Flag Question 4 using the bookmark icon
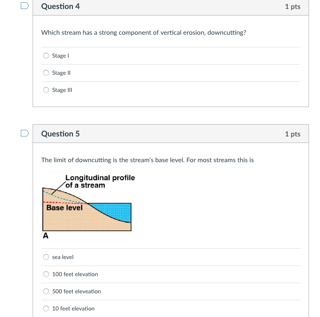 pyautogui.click(x=25, y=6)
